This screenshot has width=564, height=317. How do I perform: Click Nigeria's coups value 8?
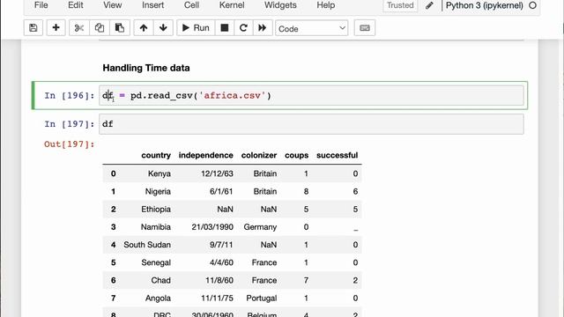[x=306, y=191]
